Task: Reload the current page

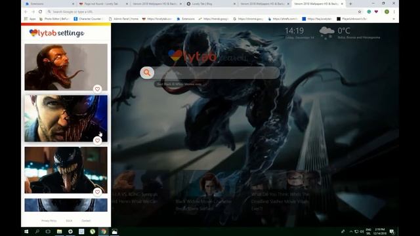Action: 41,12
